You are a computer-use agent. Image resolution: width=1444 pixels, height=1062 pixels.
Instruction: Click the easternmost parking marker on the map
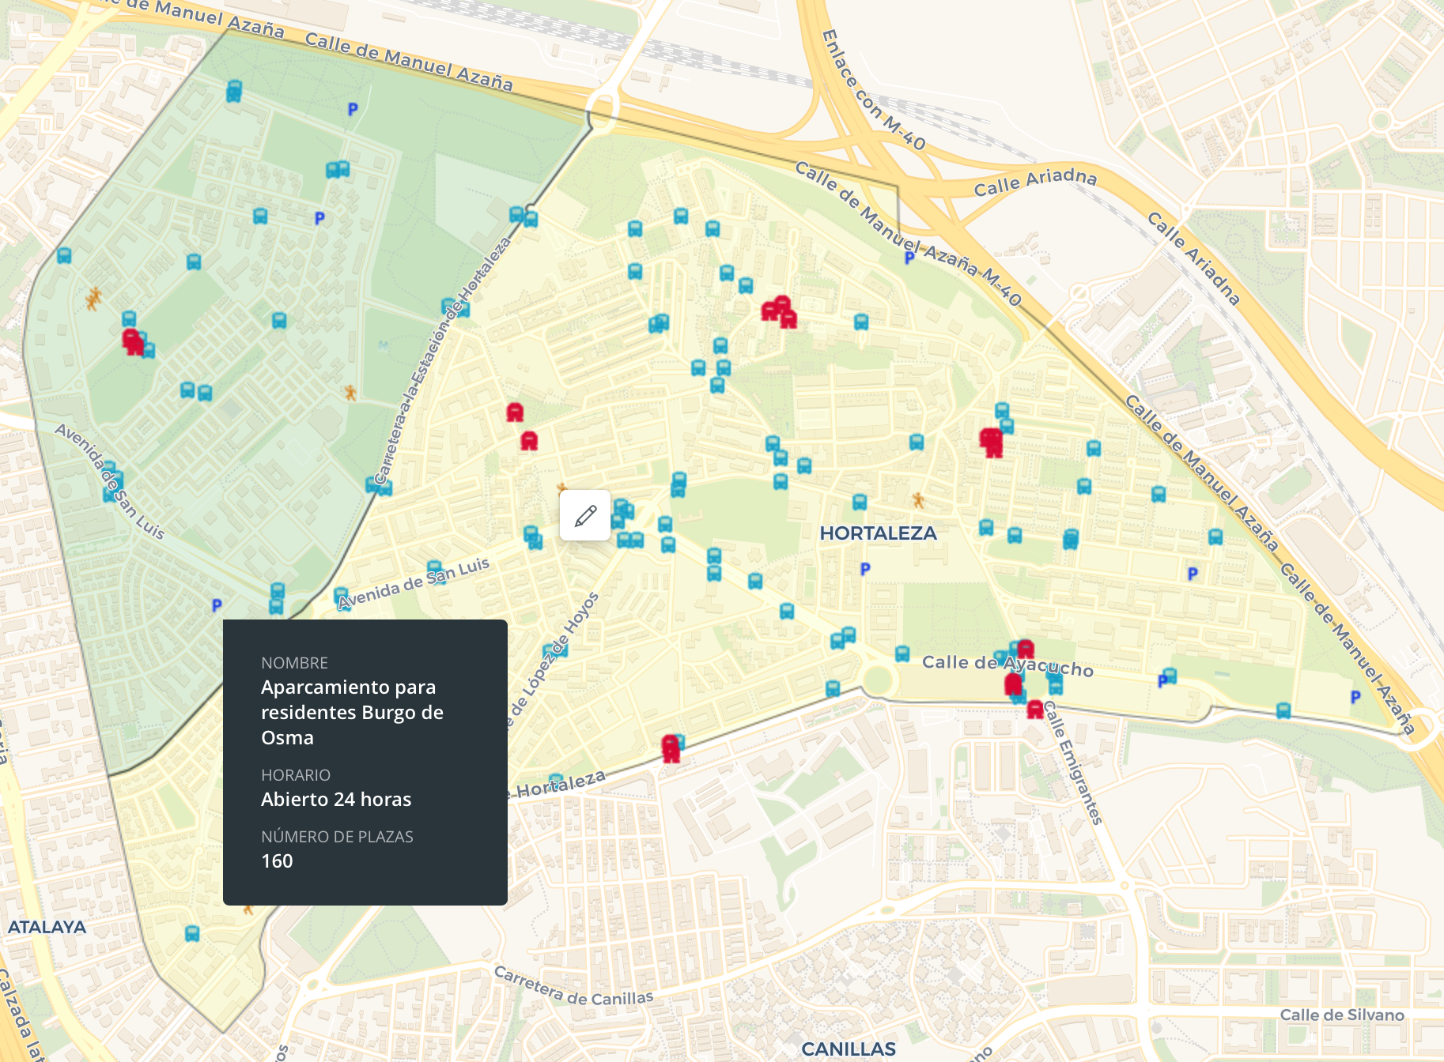(x=1355, y=697)
